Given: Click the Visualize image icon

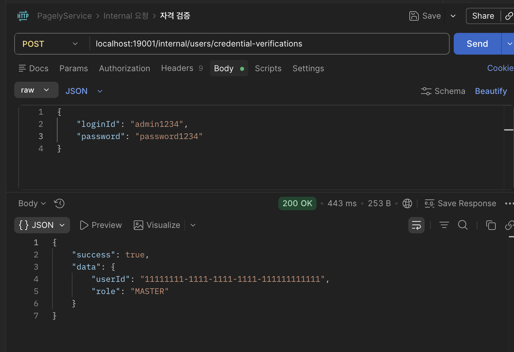Looking at the screenshot, I should click(x=138, y=225).
